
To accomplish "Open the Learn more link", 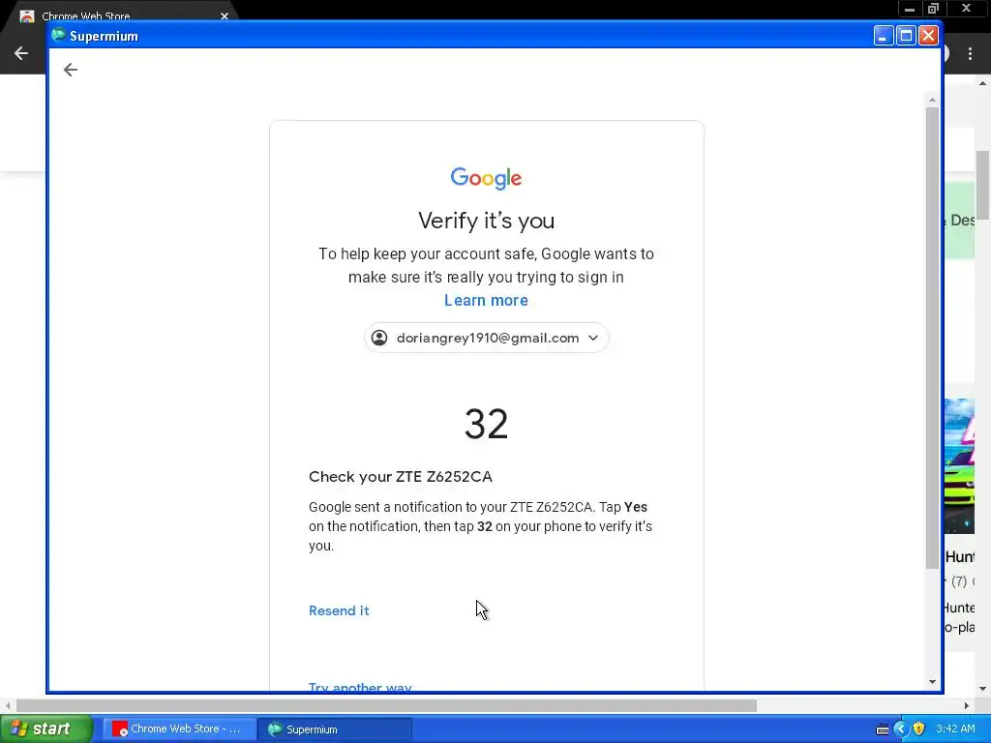I will pos(486,300).
